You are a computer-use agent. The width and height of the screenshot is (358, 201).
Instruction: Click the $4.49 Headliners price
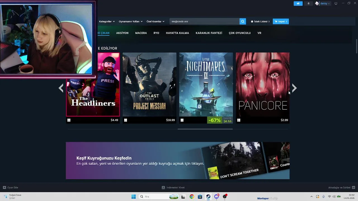(x=114, y=120)
